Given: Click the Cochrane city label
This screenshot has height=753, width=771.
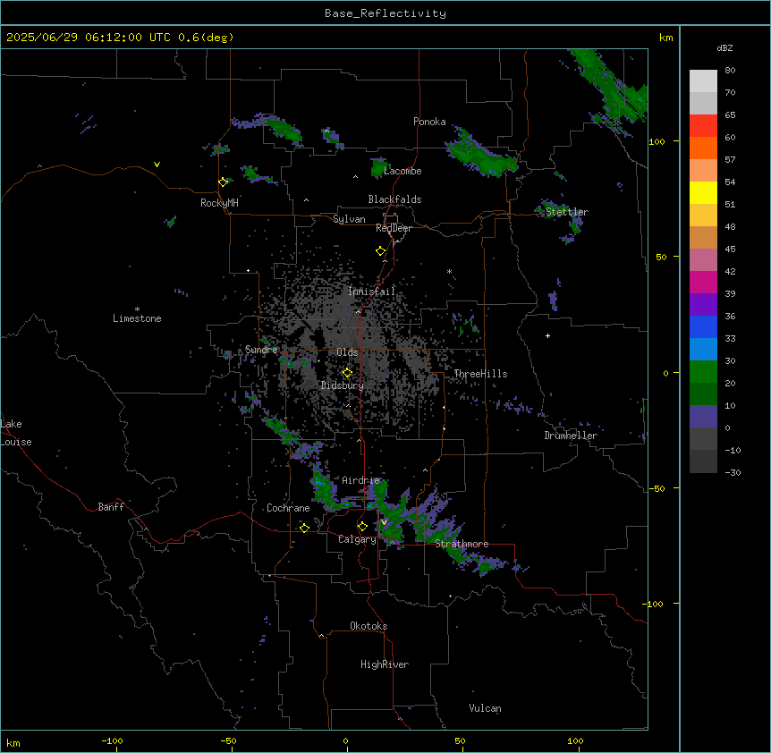Looking at the screenshot, I should [x=288, y=508].
